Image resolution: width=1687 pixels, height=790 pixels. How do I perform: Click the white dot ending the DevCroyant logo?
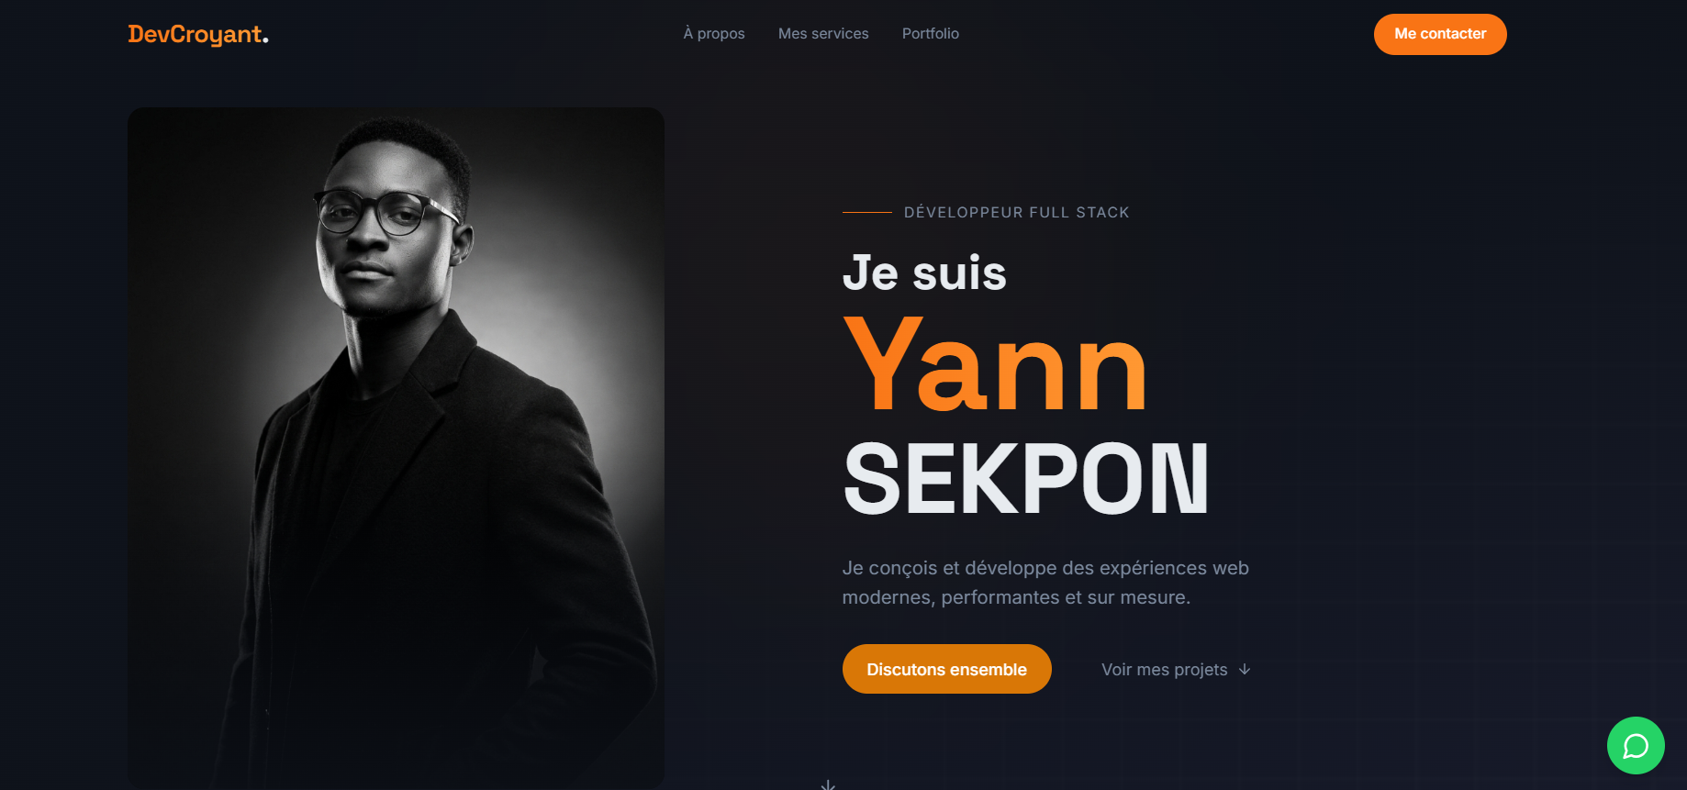[x=265, y=40]
